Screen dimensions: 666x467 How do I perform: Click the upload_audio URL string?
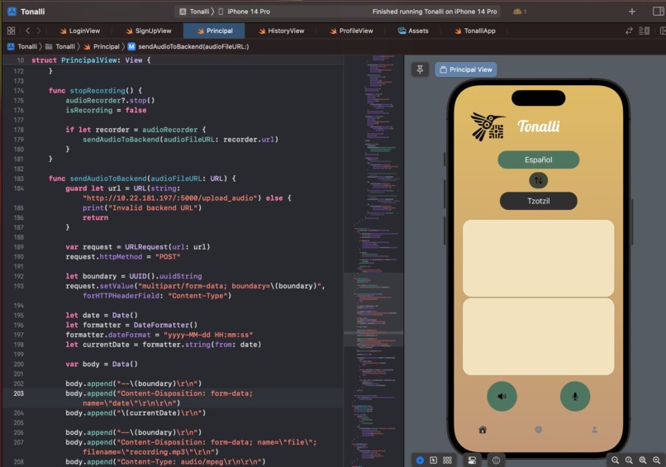172,198
